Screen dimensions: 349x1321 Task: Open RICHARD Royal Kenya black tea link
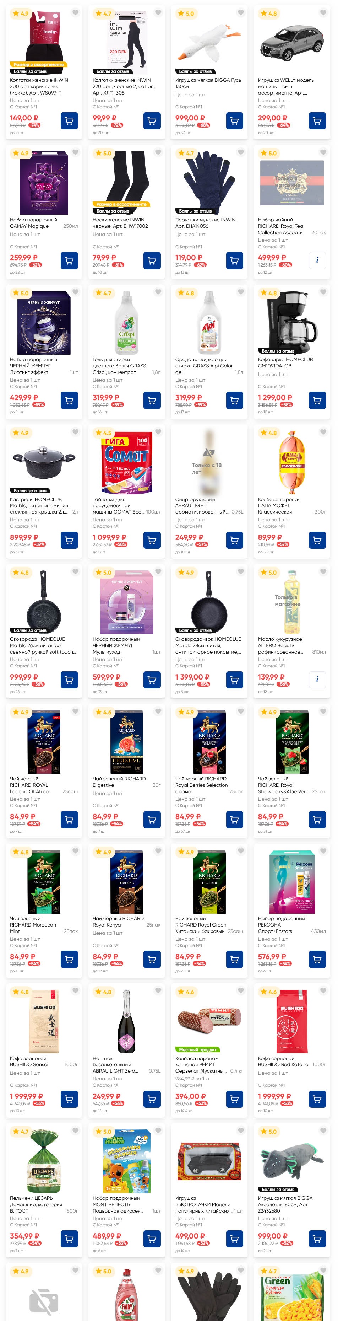point(118,922)
